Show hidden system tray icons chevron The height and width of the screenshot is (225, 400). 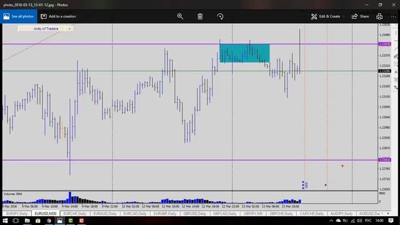[331, 221]
